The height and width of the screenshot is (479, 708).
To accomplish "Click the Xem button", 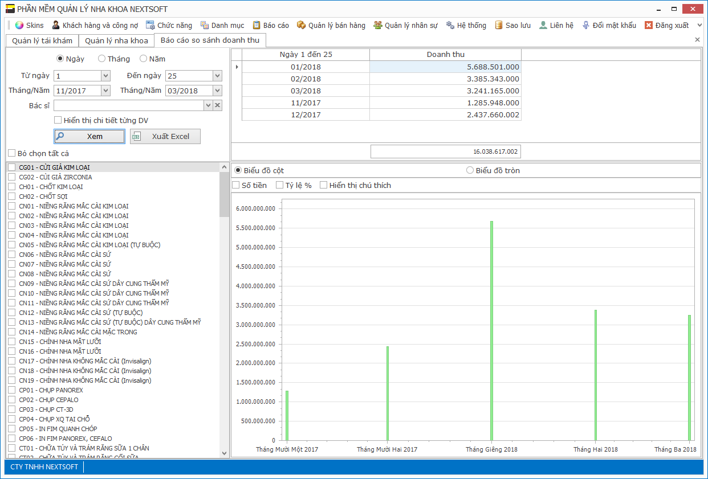I will (x=89, y=137).
